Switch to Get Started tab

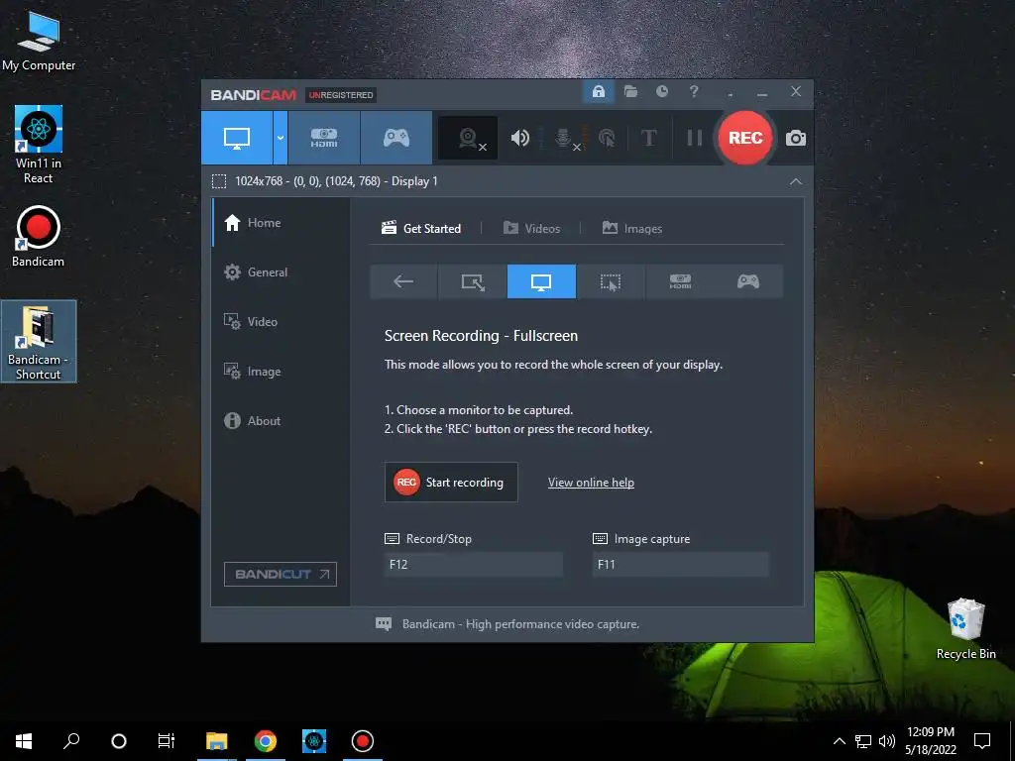[x=421, y=229]
